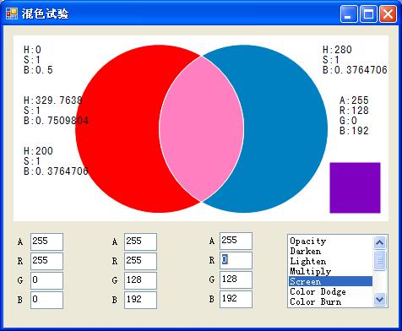This screenshot has width=402, height=331.
Task: Focus first color's B field
Action: 46,300
